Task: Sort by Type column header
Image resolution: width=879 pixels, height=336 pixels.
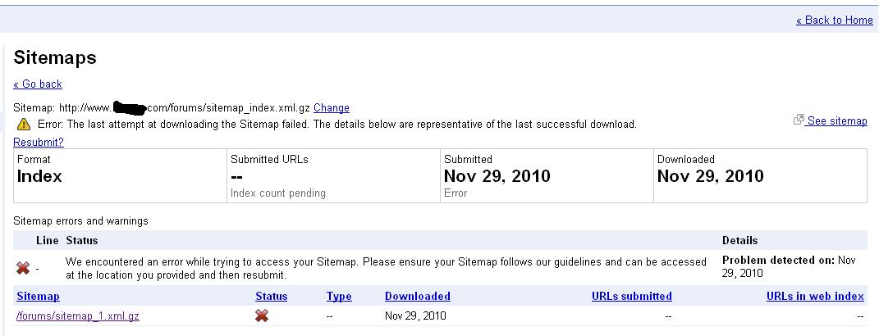Action: [339, 296]
